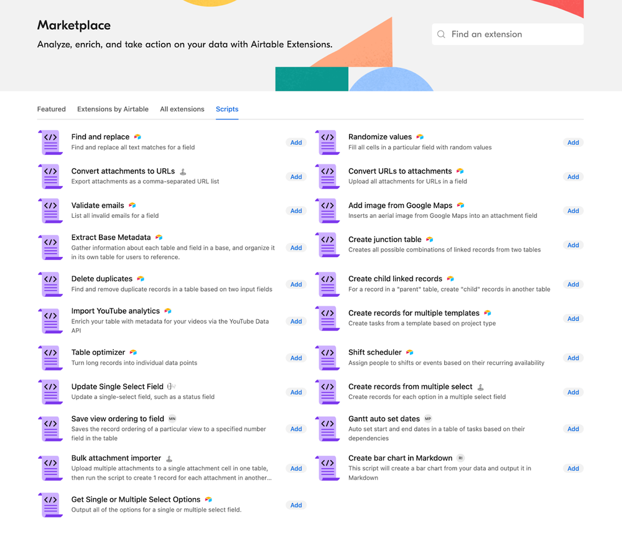This screenshot has width=622, height=539.
Task: Click the Shift scheduler script icon
Action: (x=327, y=357)
